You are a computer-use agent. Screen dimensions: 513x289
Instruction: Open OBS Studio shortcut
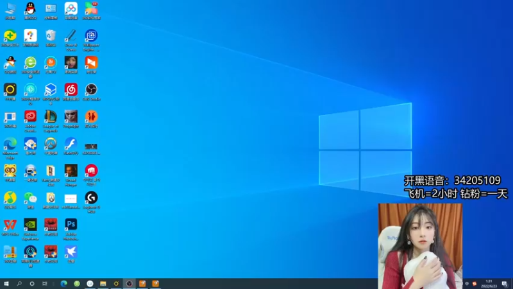point(91,92)
